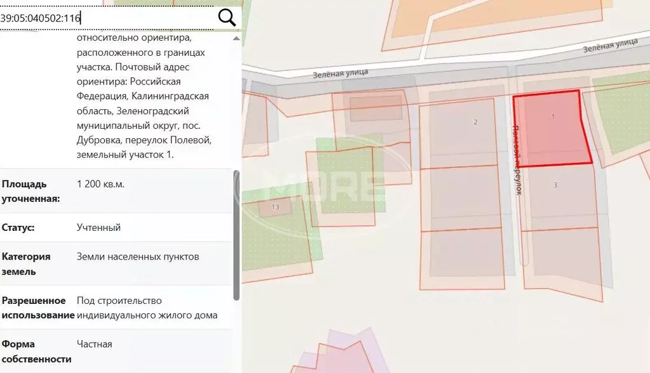
Task: Click the scroll-up arrow of info panel
Action: point(236,39)
